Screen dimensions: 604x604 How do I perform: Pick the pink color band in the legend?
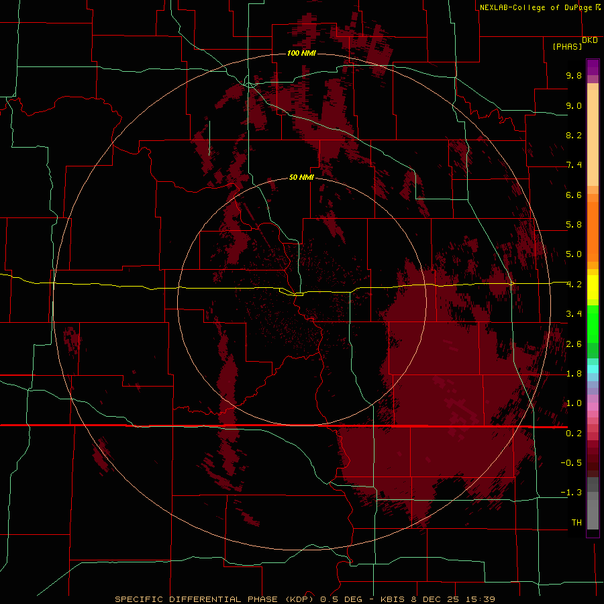point(593,407)
